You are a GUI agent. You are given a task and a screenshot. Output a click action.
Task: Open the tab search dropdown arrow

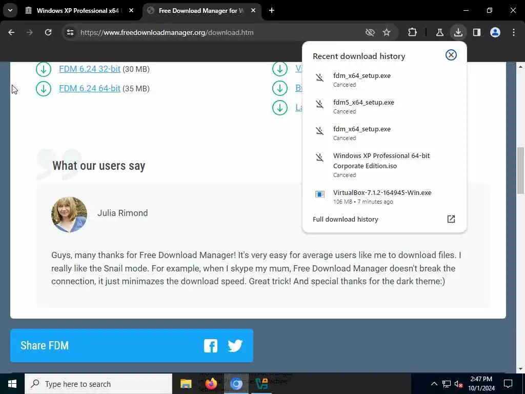tap(10, 10)
